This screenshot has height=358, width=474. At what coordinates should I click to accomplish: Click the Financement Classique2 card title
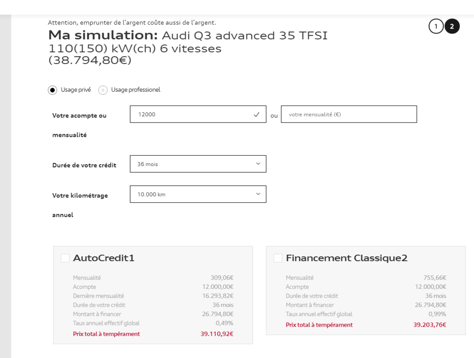[x=347, y=258]
